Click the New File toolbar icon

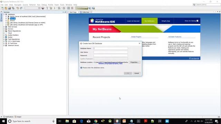(x=2, y=8)
